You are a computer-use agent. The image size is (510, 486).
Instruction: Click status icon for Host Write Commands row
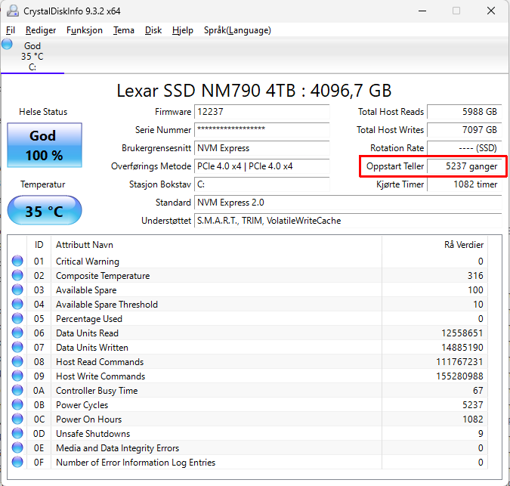coord(17,376)
